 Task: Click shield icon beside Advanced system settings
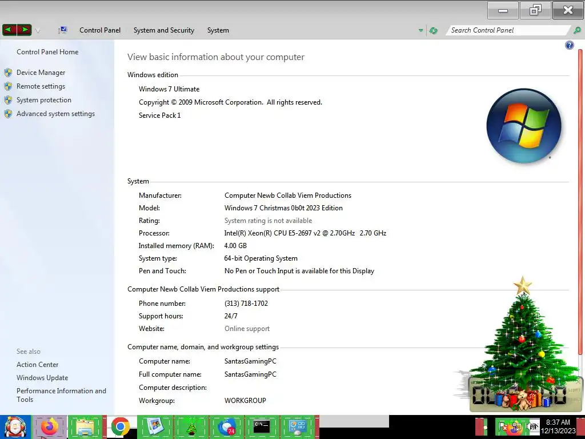coord(8,114)
